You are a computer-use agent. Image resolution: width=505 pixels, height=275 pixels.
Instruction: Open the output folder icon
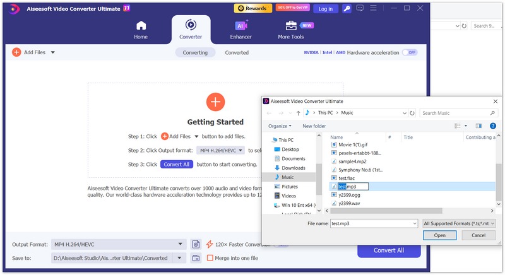coord(196,258)
